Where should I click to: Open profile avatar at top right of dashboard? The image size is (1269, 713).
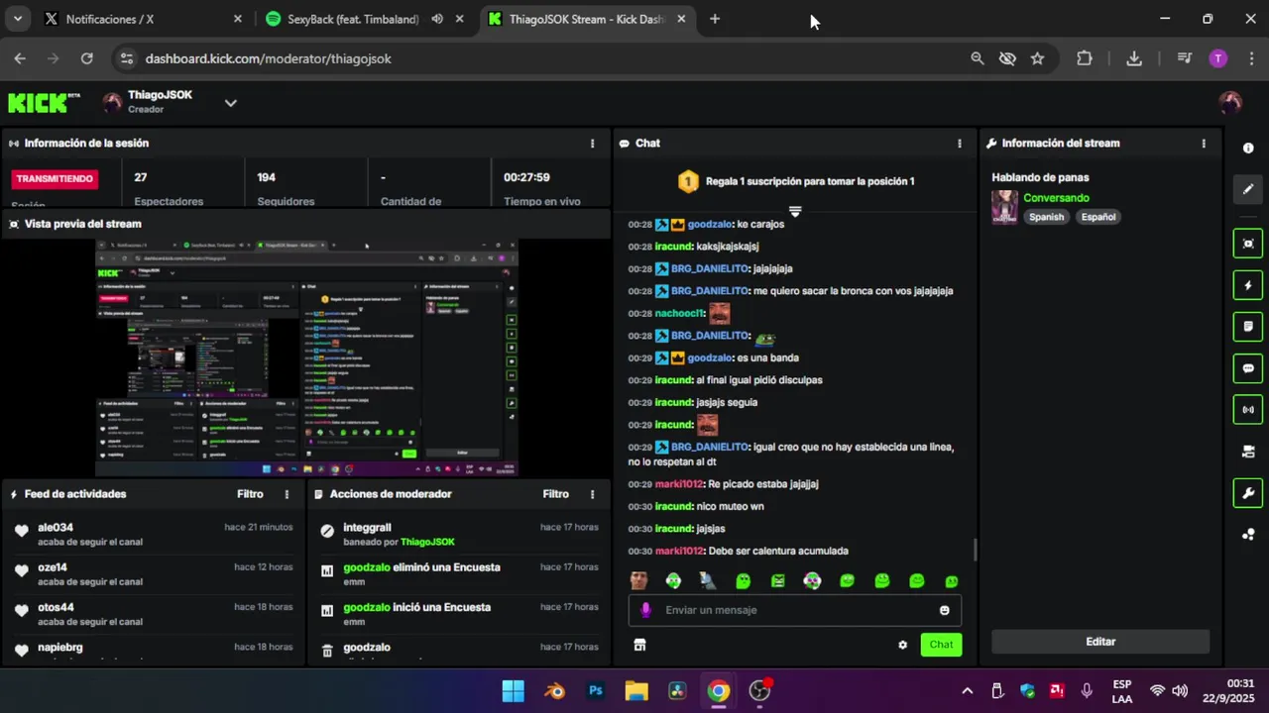[1230, 102]
